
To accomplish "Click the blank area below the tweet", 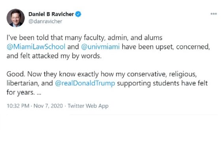I will coord(110,130).
